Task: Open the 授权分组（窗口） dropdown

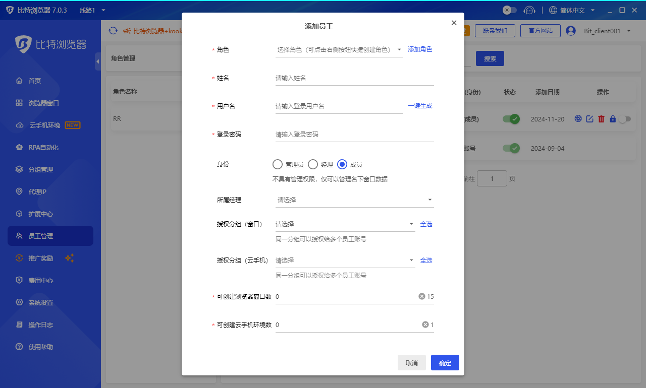Action: click(345, 224)
